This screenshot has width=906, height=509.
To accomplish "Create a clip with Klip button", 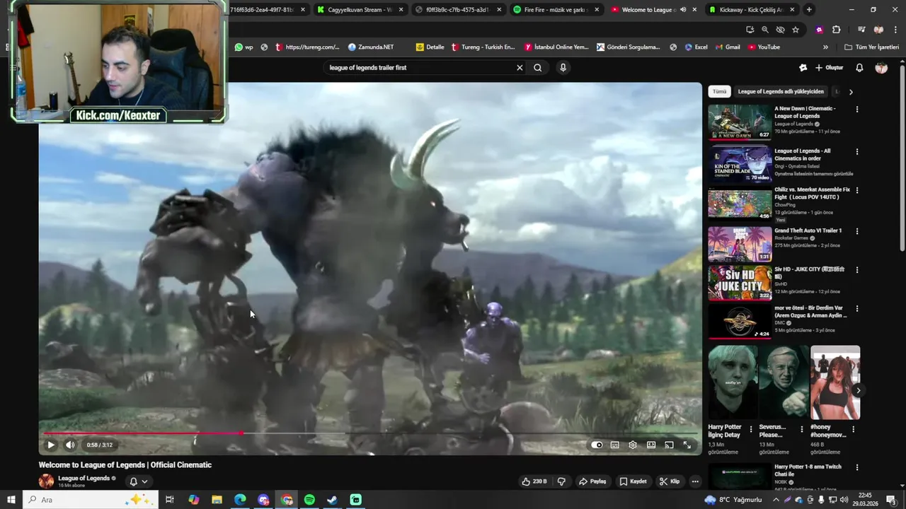I will 669,481.
